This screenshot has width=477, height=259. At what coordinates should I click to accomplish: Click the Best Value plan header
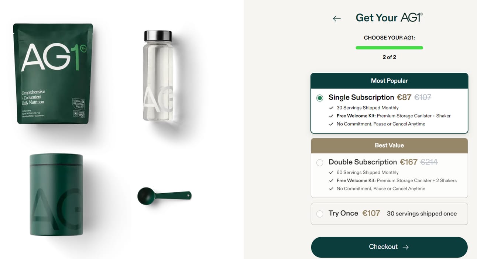tap(389, 145)
